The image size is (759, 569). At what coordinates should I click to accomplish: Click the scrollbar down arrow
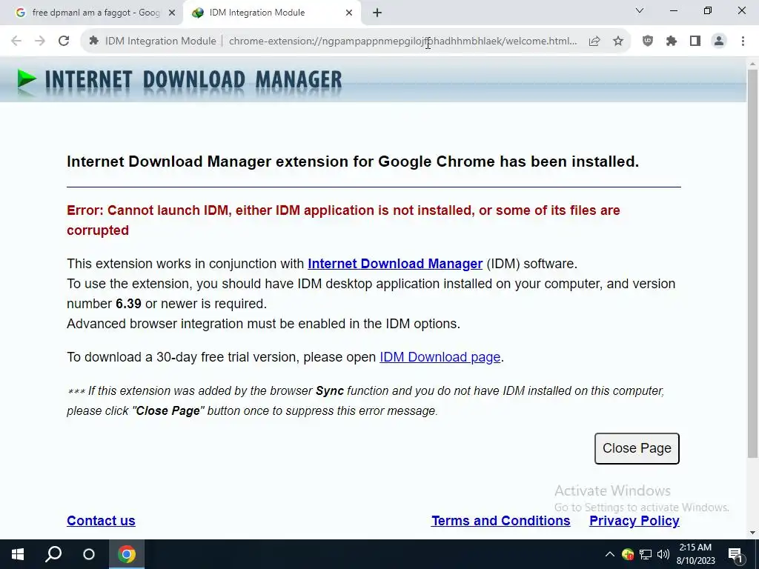pyautogui.click(x=752, y=533)
